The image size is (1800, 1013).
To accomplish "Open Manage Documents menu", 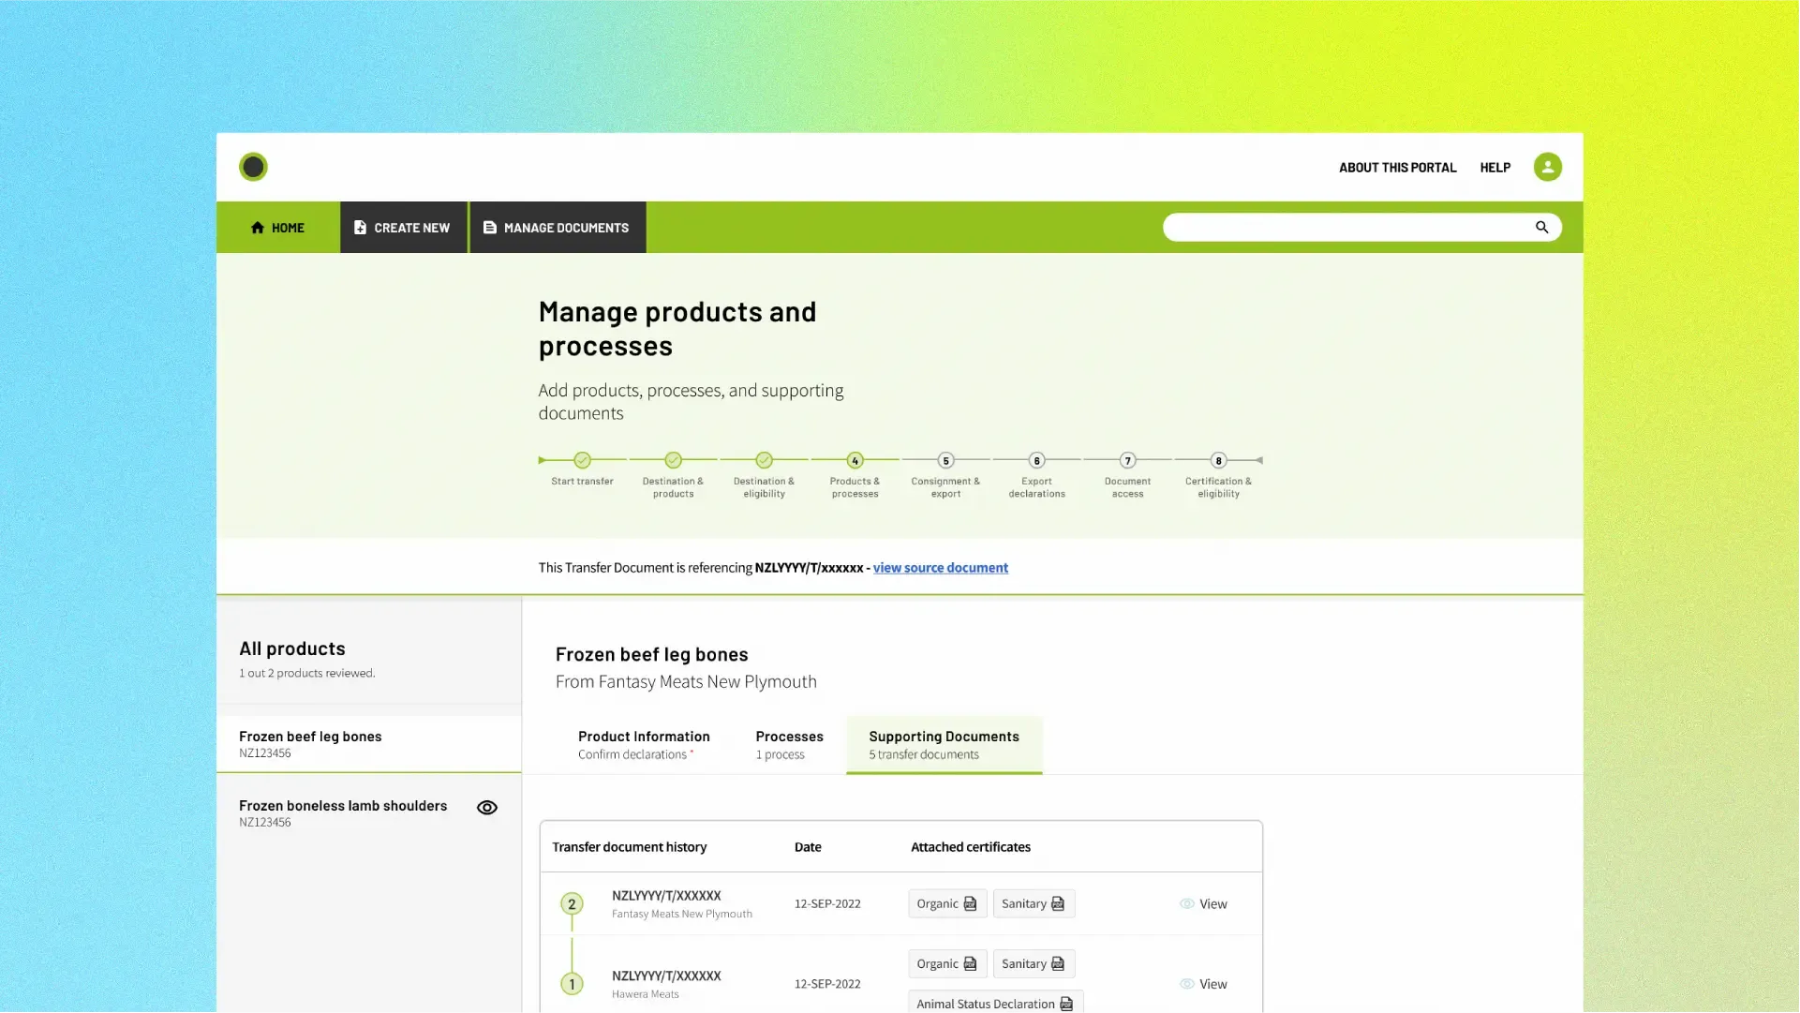I will 558,228.
